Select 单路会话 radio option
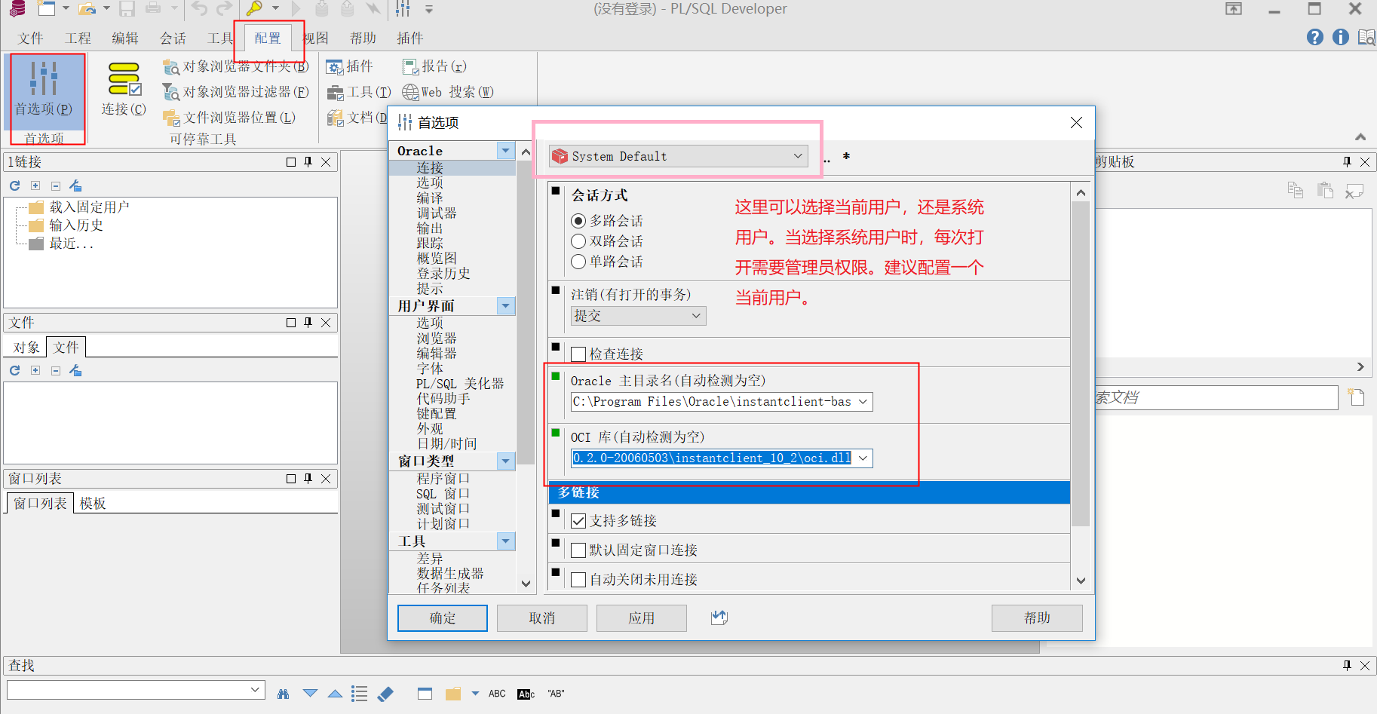This screenshot has height=714, width=1377. 578,262
